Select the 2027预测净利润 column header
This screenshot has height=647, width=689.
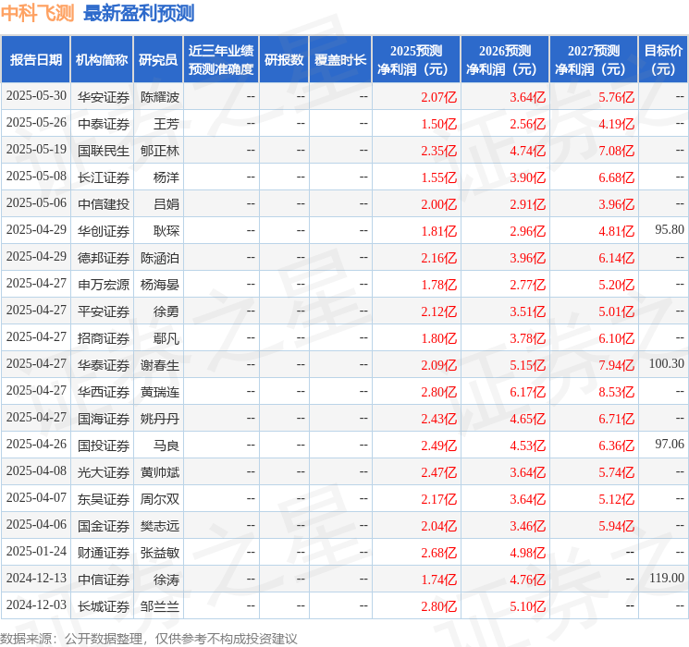pyautogui.click(x=594, y=59)
